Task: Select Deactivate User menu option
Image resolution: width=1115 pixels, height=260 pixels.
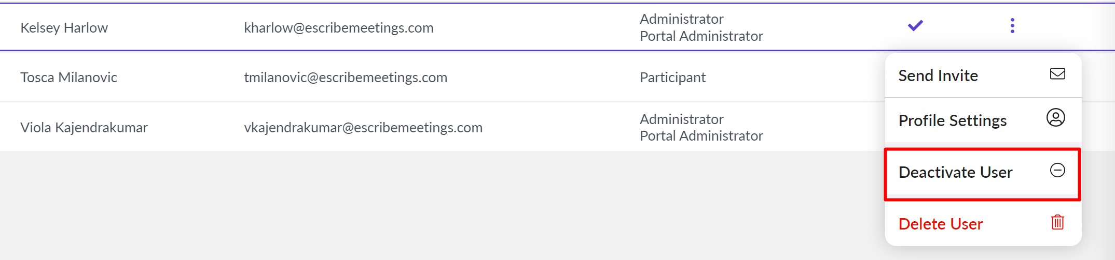Action: point(955,172)
